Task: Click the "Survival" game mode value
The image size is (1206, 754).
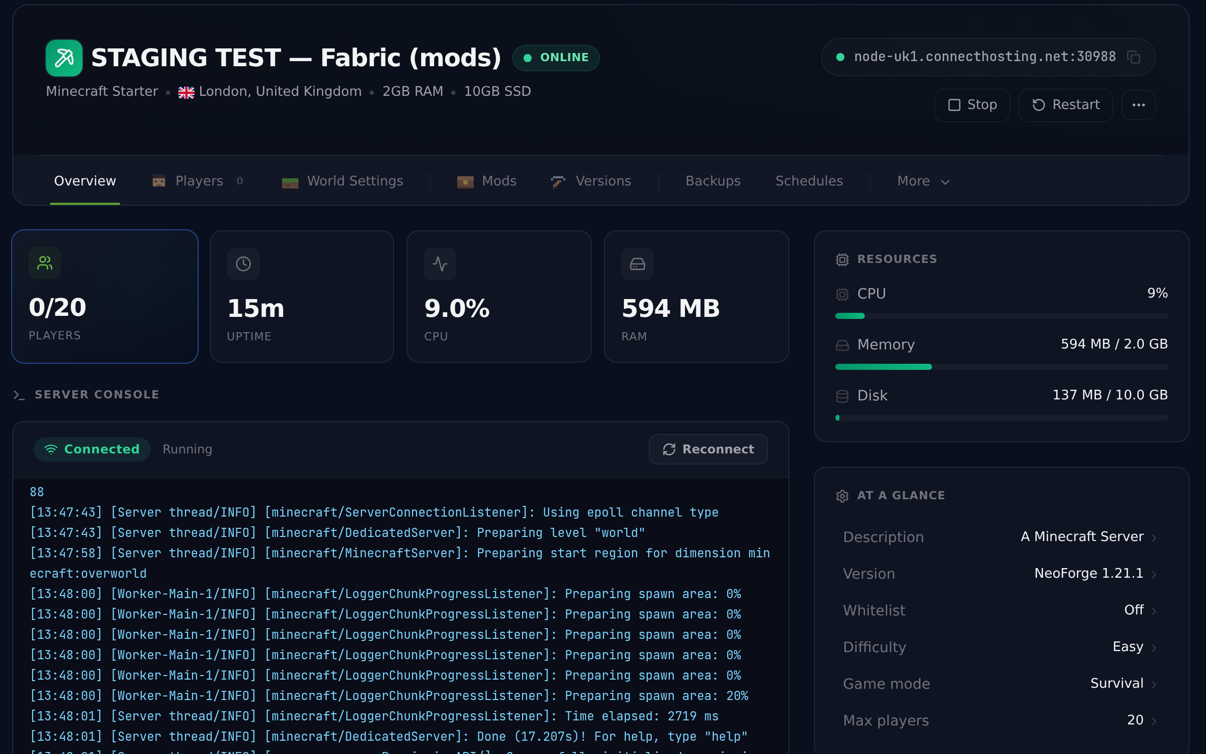Action: (1117, 684)
